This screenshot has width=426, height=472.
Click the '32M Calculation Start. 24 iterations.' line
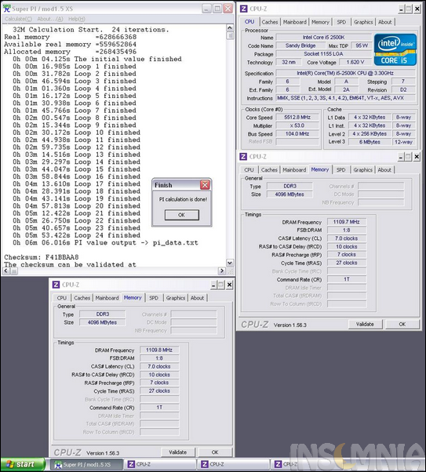point(91,30)
